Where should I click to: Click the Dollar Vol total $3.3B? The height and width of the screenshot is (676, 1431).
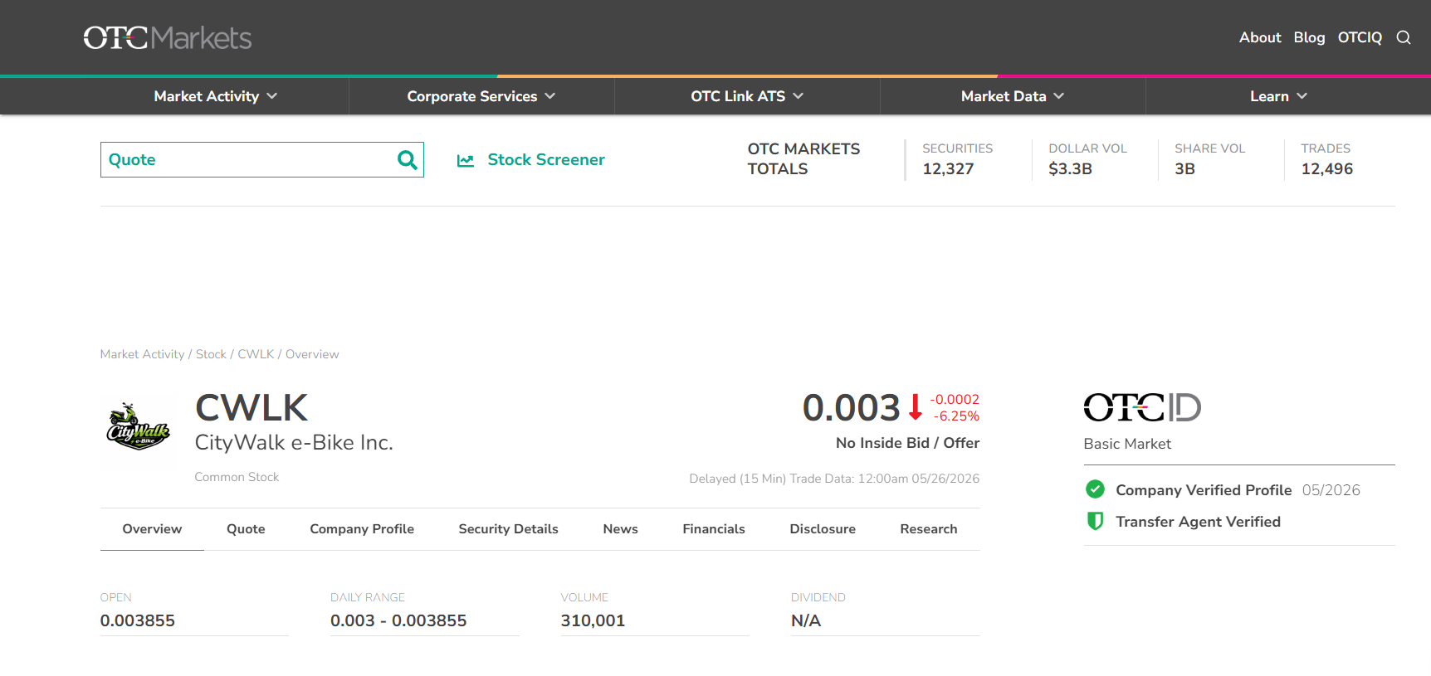click(1070, 169)
